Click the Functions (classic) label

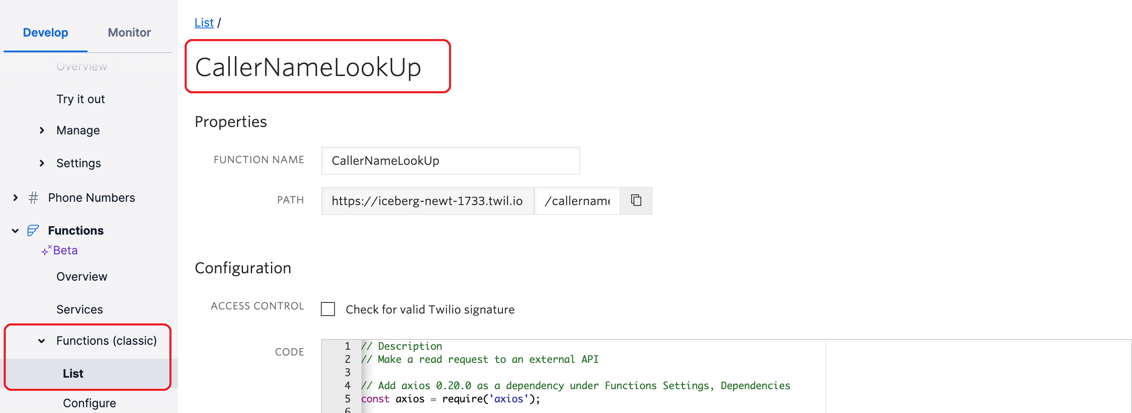(x=106, y=341)
